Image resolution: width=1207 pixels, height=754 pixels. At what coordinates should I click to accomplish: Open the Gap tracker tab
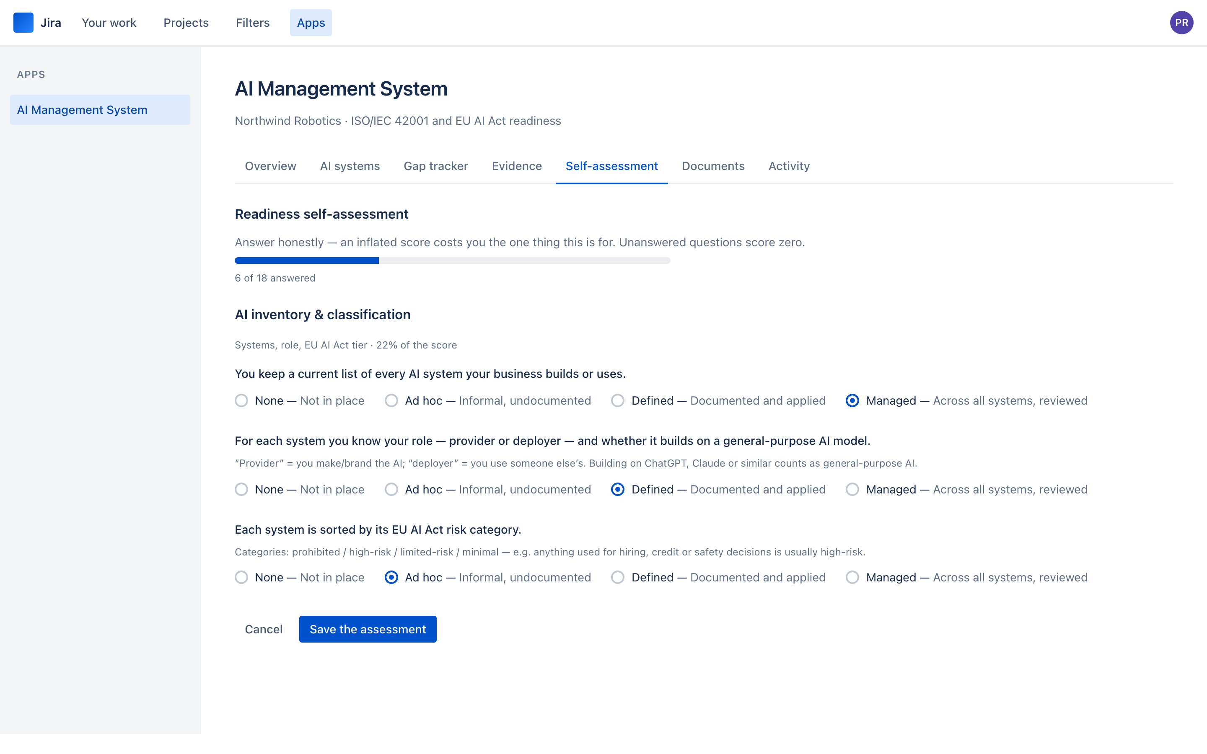pos(435,166)
